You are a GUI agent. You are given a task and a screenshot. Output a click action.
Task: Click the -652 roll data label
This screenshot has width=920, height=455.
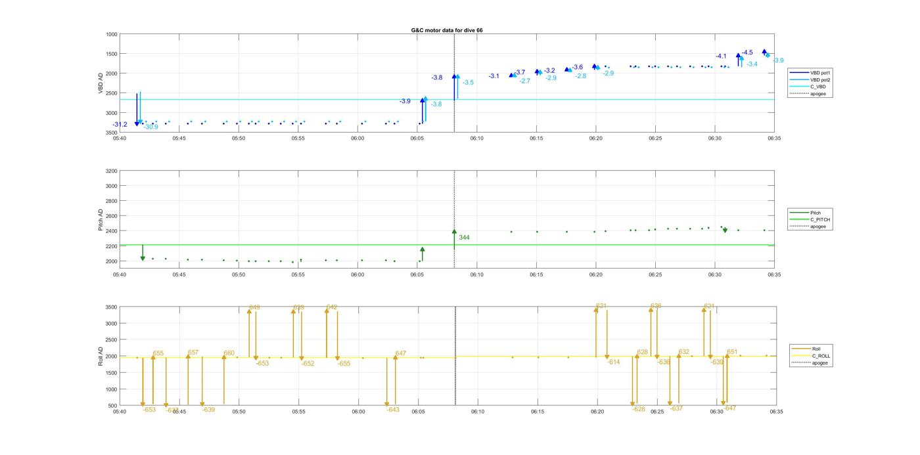tap(308, 363)
